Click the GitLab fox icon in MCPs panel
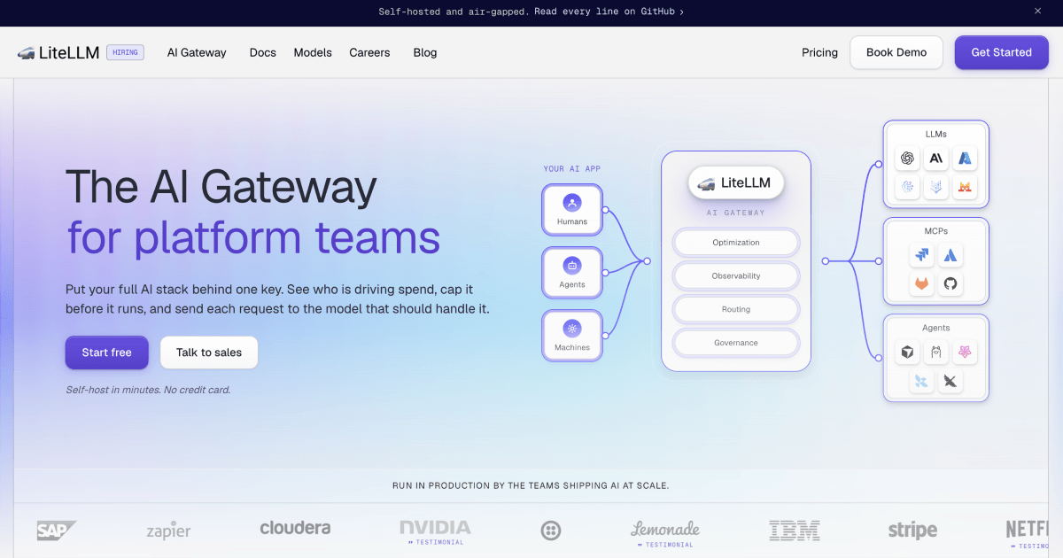Viewport: 1063px width, 558px height. point(921,284)
